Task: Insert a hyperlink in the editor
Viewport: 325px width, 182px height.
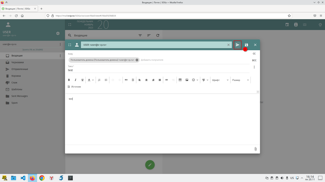Action: (166, 80)
